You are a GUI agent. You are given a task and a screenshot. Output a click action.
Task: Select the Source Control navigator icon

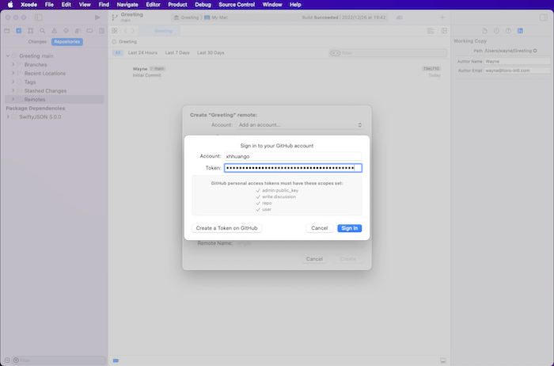[x=19, y=31]
